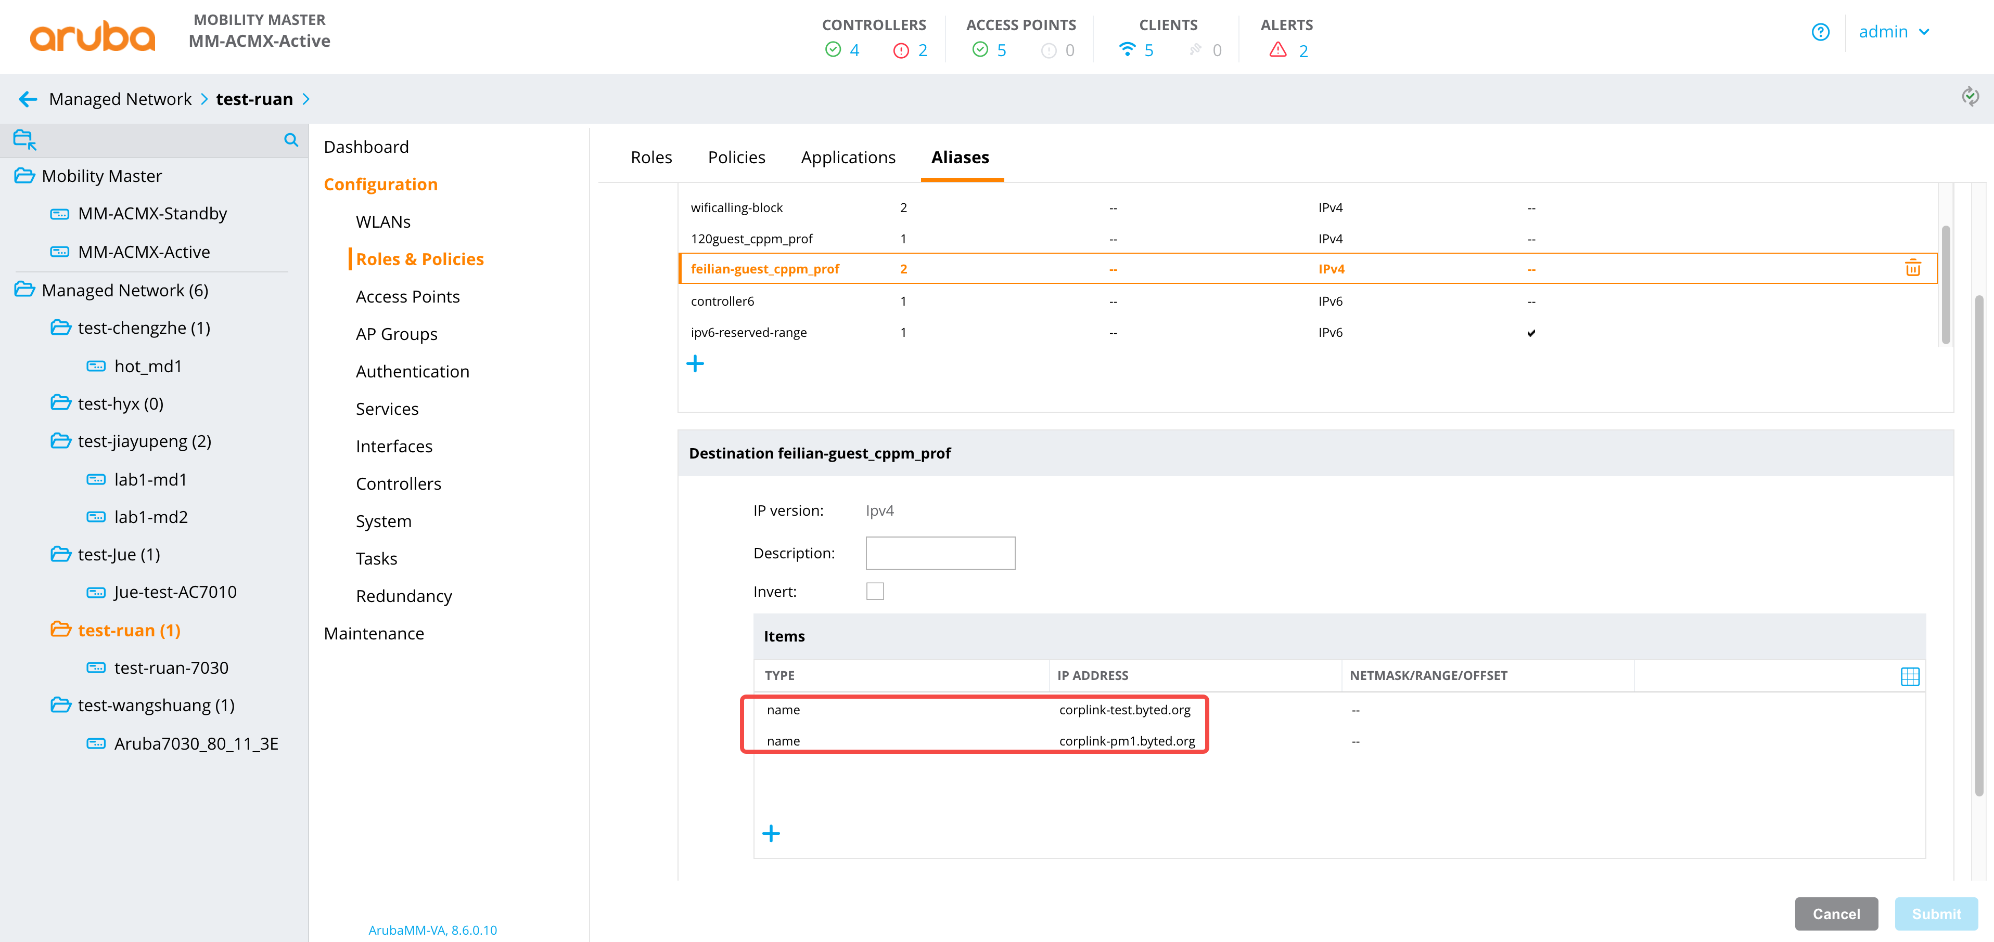Click the lab1-md2 controller icon
This screenshot has height=942, width=1994.
[x=96, y=517]
